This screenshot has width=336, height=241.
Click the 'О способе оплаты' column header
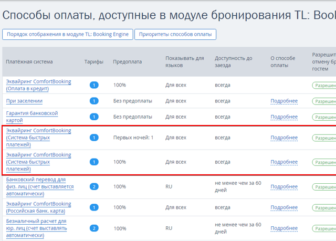pos(283,62)
